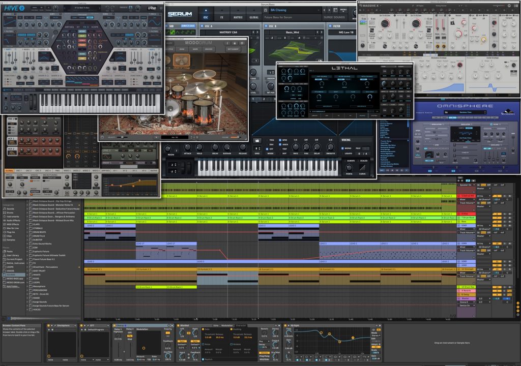Expand the DUBSTEP folder in browser
This screenshot has height=366, width=521.
coord(27,240)
